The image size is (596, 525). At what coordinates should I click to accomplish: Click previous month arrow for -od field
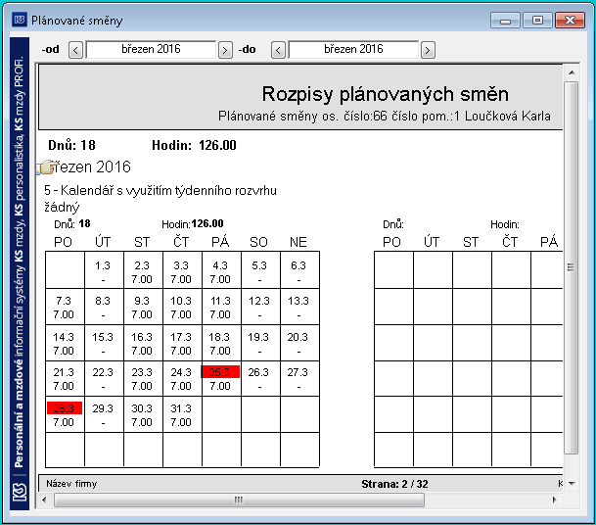pos(75,50)
